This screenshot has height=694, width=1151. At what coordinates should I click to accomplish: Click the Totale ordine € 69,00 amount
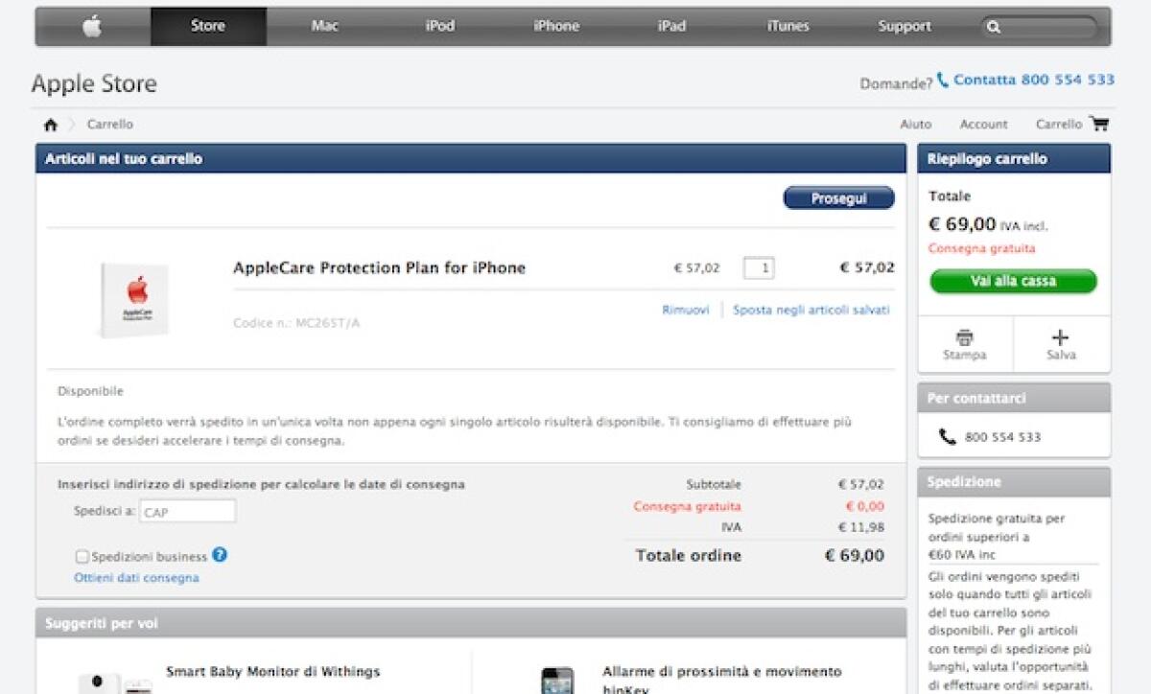coord(855,556)
